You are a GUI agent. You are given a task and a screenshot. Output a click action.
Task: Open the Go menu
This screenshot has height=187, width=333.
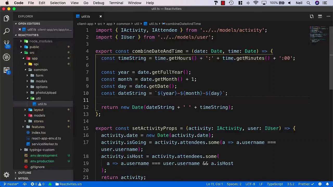(x=86, y=3)
